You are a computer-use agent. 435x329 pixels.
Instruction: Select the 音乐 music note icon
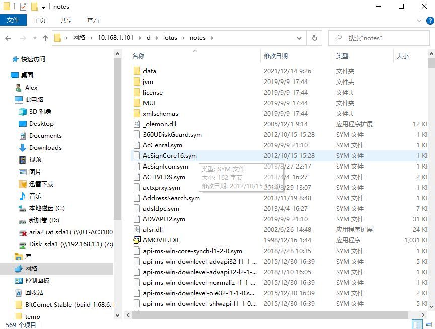click(x=23, y=196)
